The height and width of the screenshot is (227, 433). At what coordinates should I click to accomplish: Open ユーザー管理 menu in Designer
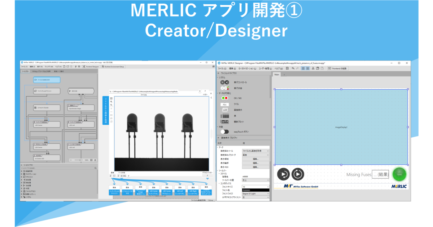coord(266,68)
